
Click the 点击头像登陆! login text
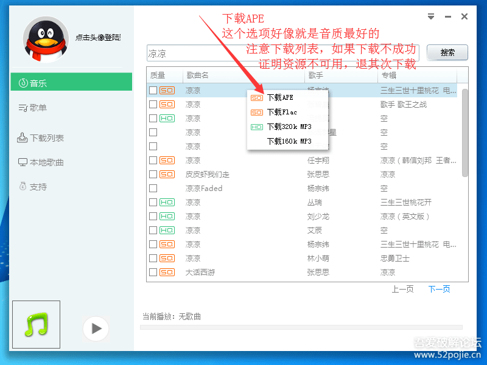(x=98, y=38)
